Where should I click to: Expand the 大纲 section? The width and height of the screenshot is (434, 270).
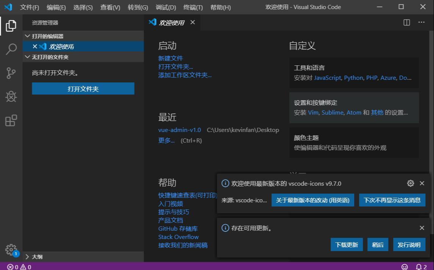click(83, 257)
